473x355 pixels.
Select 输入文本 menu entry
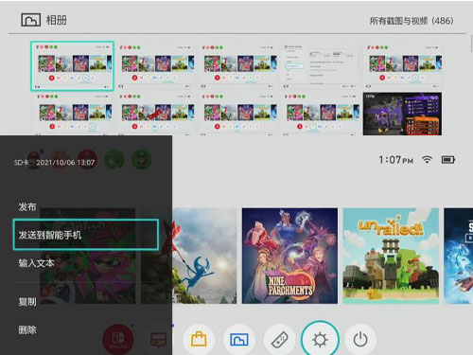click(36, 263)
